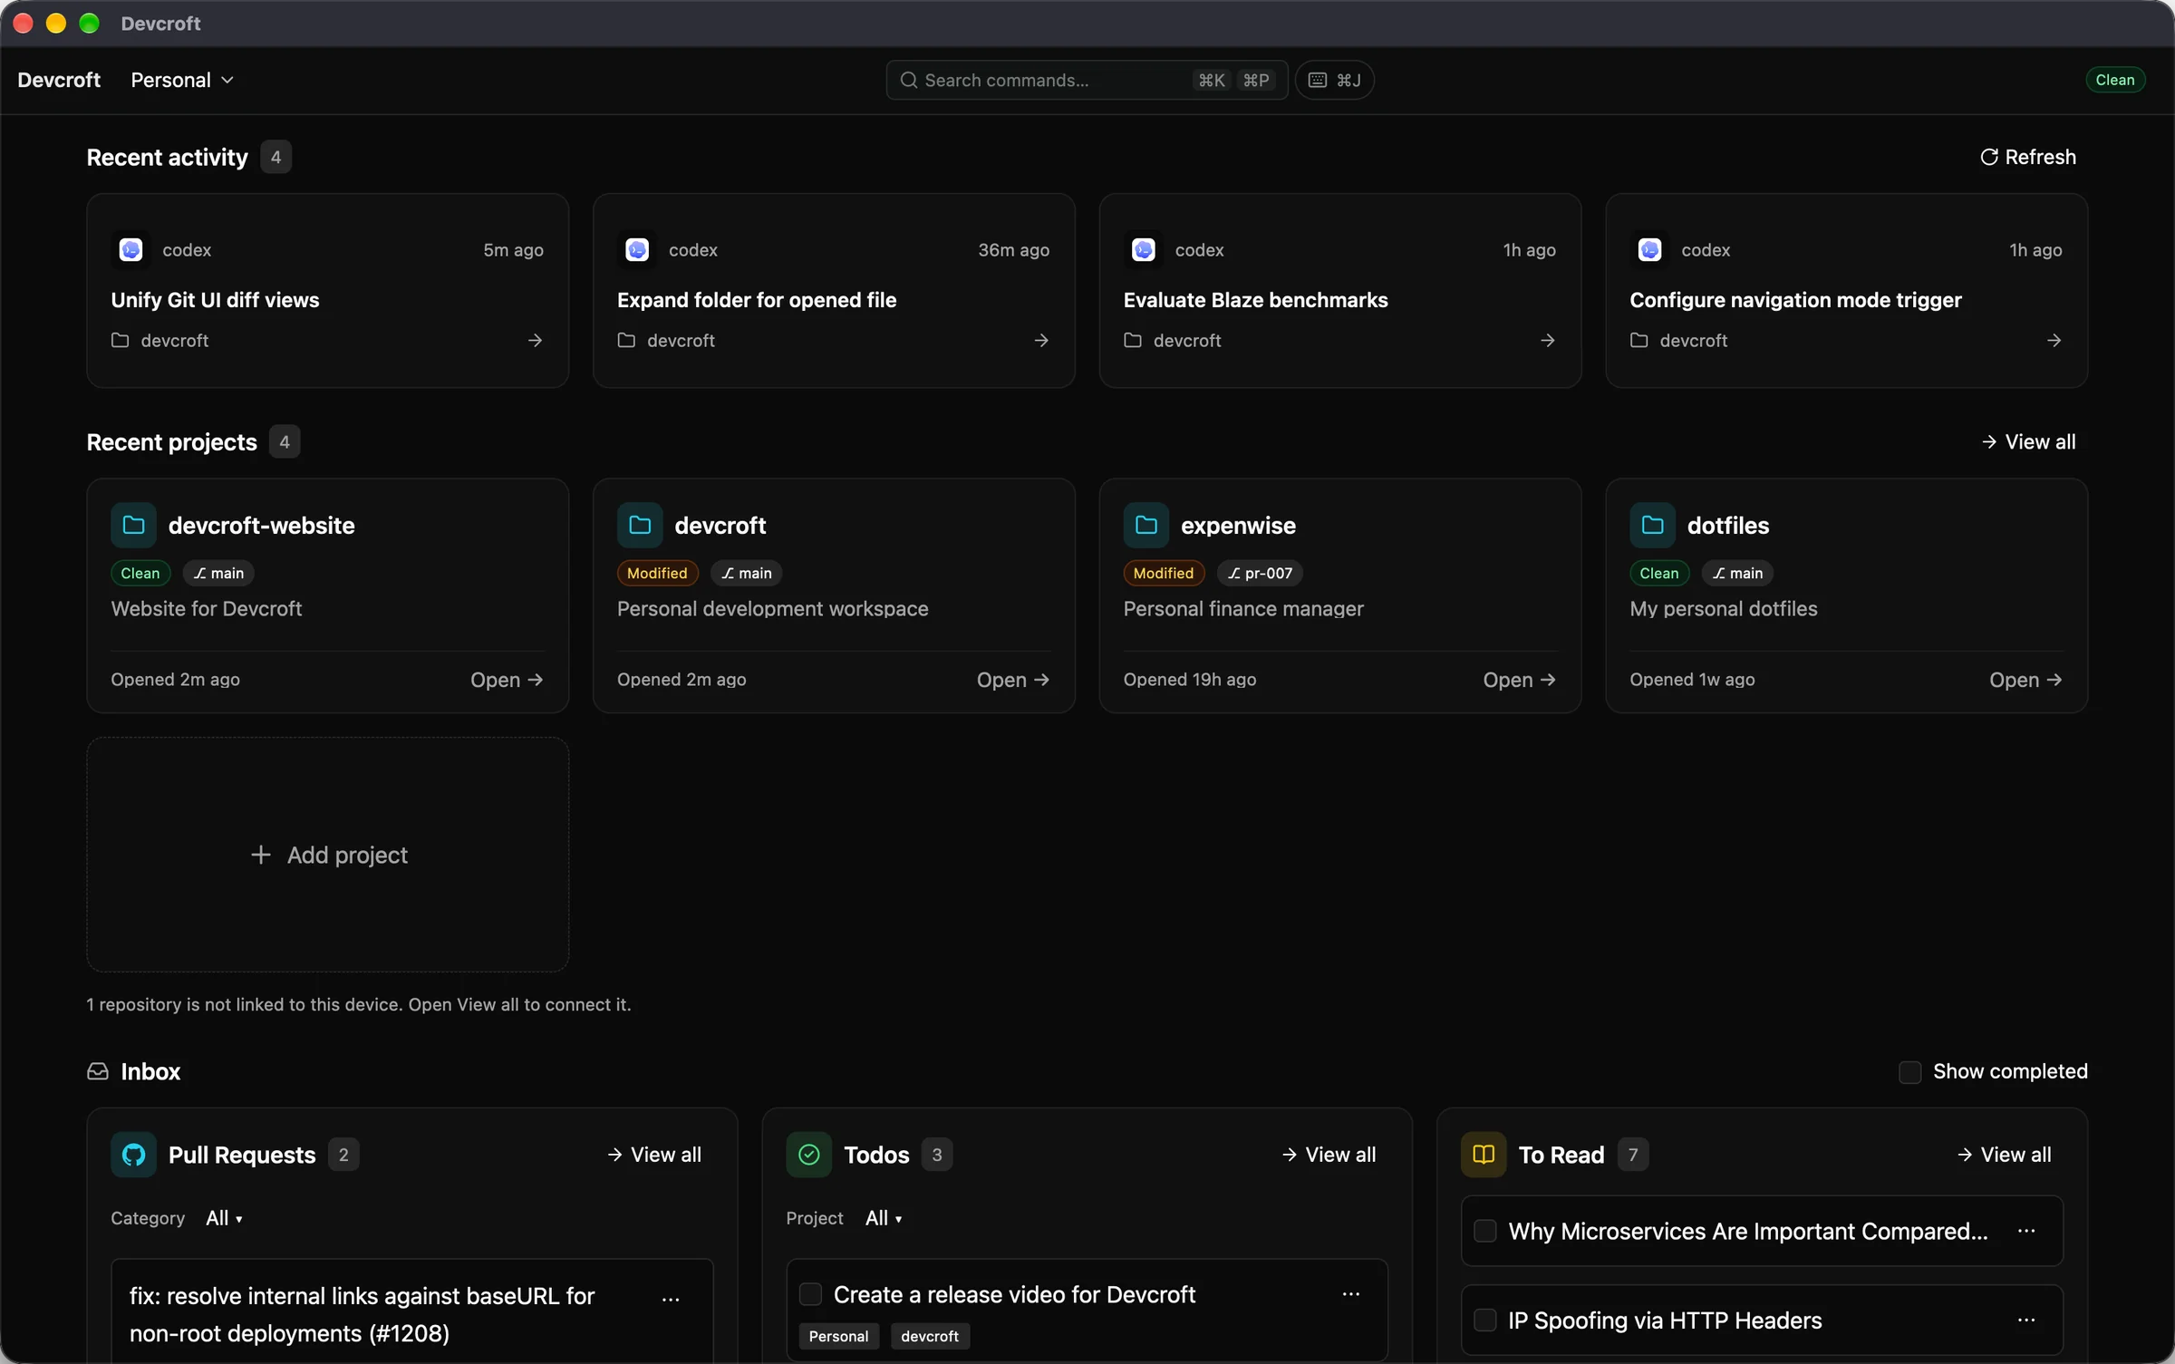Image resolution: width=2175 pixels, height=1364 pixels.
Task: Check off Create a release video todo
Action: (810, 1293)
